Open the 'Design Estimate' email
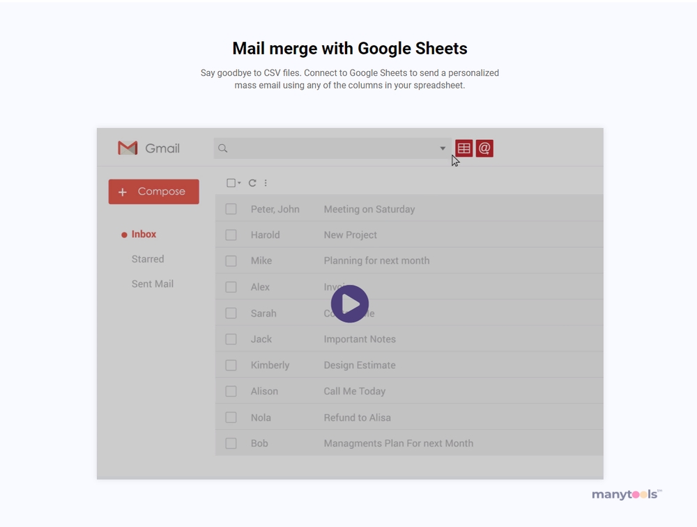 coord(360,365)
